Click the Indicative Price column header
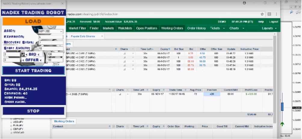Screen dimensions: 302x139 249,49
